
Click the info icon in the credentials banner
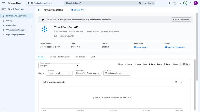click(x=43, y=20)
